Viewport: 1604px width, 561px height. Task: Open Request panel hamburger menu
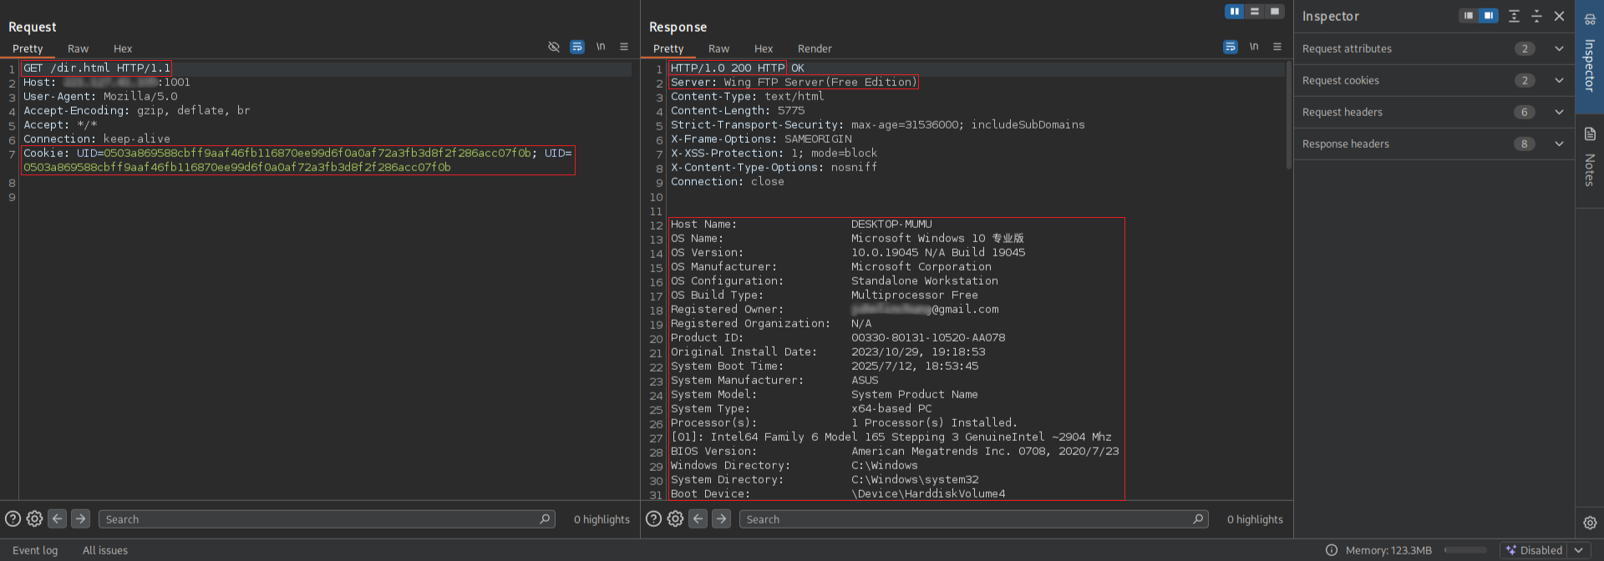pyautogui.click(x=624, y=47)
